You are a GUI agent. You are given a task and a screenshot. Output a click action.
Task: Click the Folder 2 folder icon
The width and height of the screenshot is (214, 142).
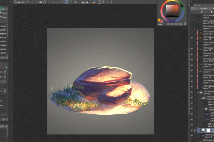point(204,98)
